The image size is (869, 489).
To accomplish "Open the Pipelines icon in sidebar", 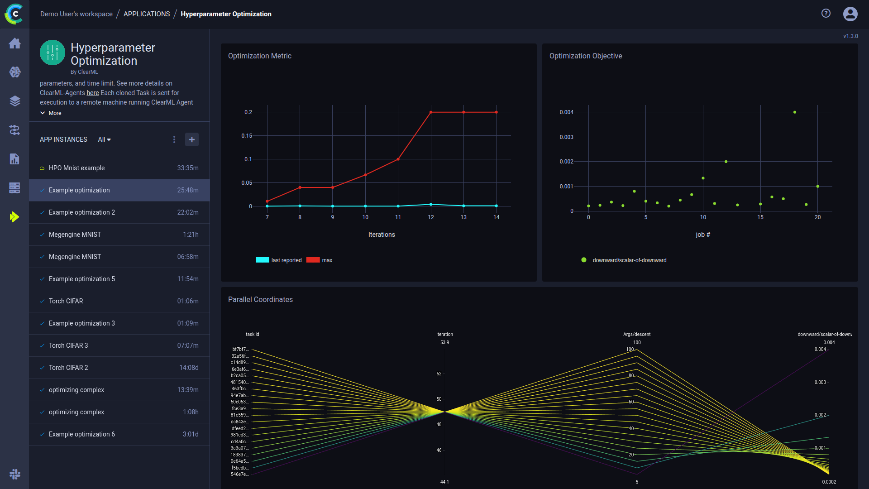I will point(14,130).
